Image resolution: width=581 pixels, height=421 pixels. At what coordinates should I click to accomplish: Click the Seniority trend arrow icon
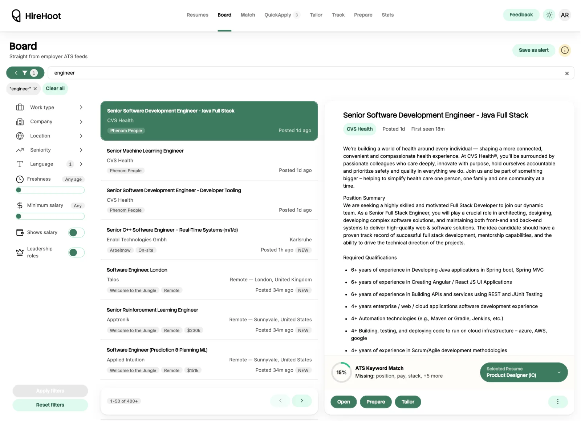click(20, 150)
